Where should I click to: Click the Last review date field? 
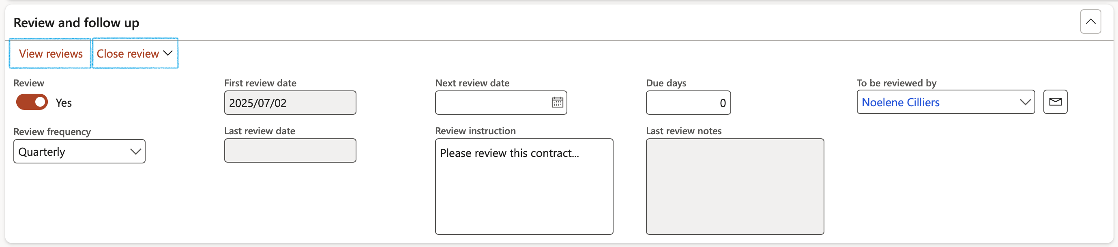pos(290,150)
